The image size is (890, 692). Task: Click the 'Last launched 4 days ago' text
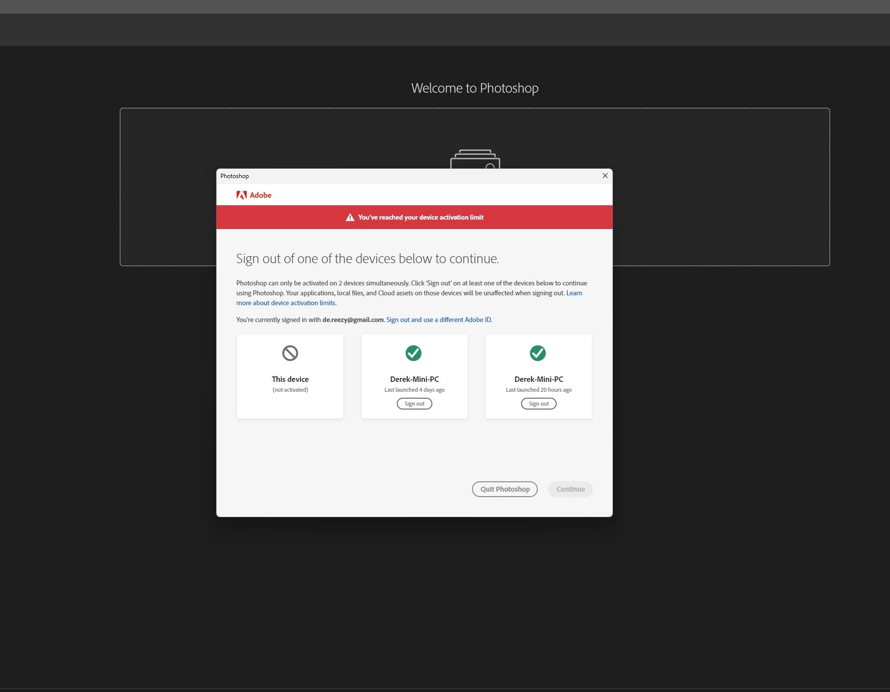[415, 390]
